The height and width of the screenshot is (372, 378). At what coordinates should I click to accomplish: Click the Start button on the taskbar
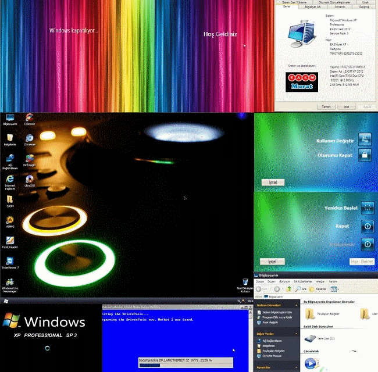point(6,301)
